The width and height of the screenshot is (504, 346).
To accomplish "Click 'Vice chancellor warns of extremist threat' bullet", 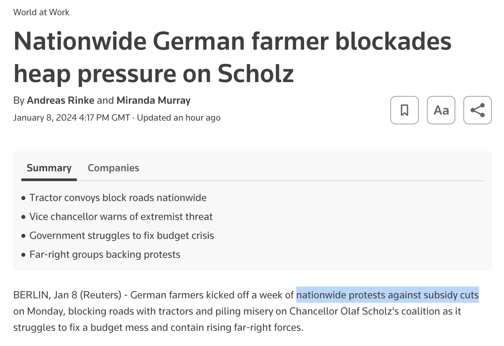I will pos(121,217).
